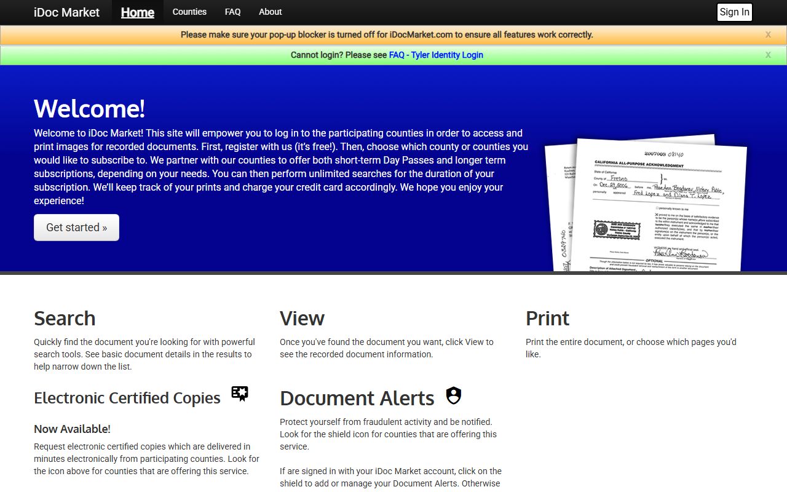Click paragraph starting 'Request electronic certified copies'
This screenshot has height=492, width=787.
coord(146,459)
